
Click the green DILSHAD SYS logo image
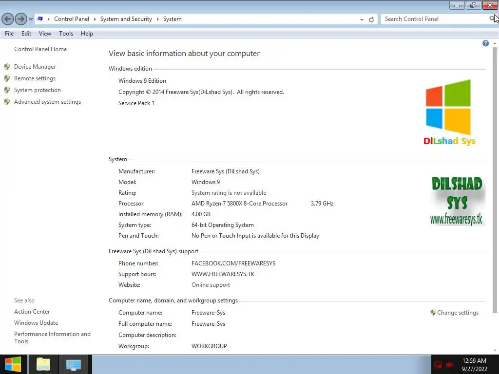coord(457,201)
